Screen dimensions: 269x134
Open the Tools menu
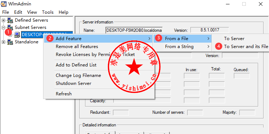[x=48, y=12]
